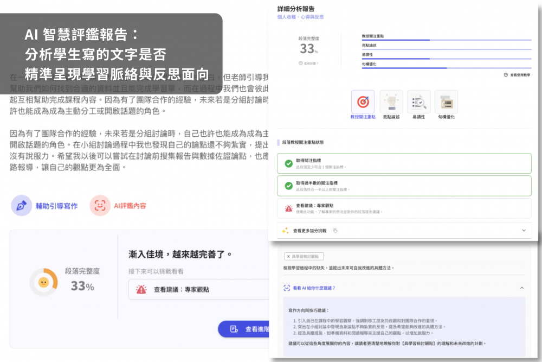
Task: Select the 亮點論述 fist icon
Action: tap(391, 101)
